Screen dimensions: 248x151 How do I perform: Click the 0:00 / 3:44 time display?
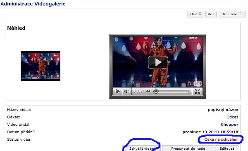(142, 91)
